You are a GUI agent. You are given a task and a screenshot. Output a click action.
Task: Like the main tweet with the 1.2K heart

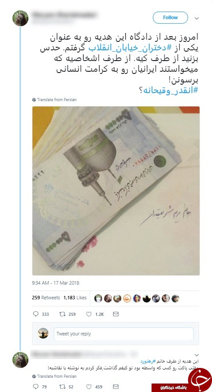[89, 314]
